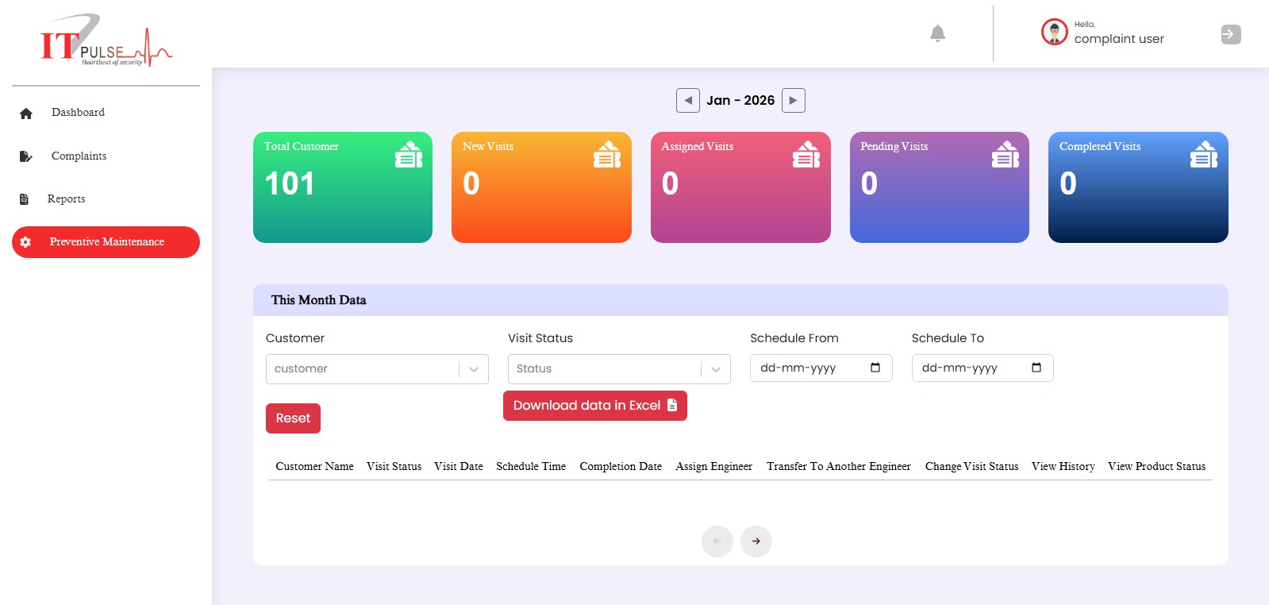
Task: Go to next table page arrow
Action: (756, 541)
